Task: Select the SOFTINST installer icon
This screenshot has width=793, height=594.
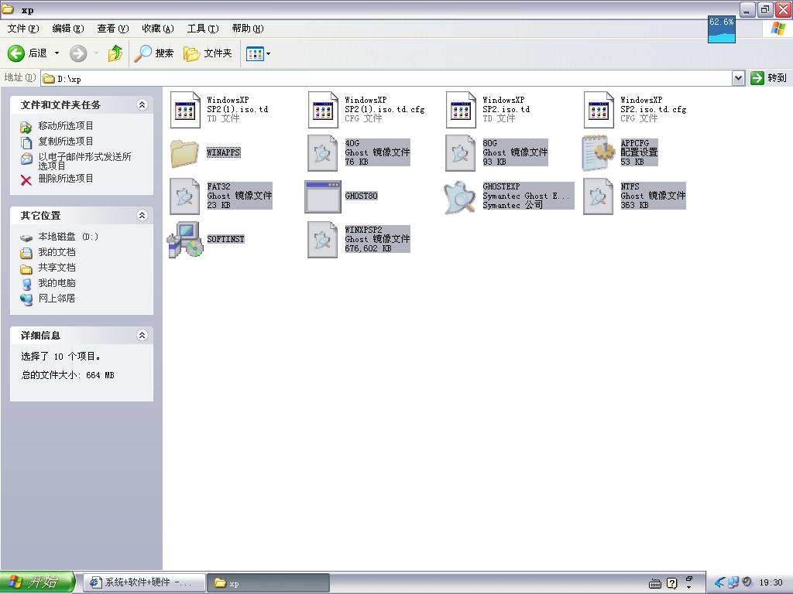Action: [x=185, y=240]
